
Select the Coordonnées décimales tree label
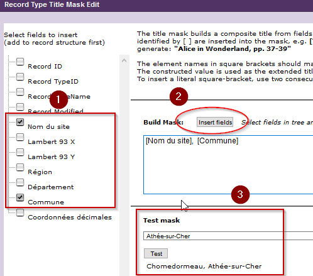(70, 218)
